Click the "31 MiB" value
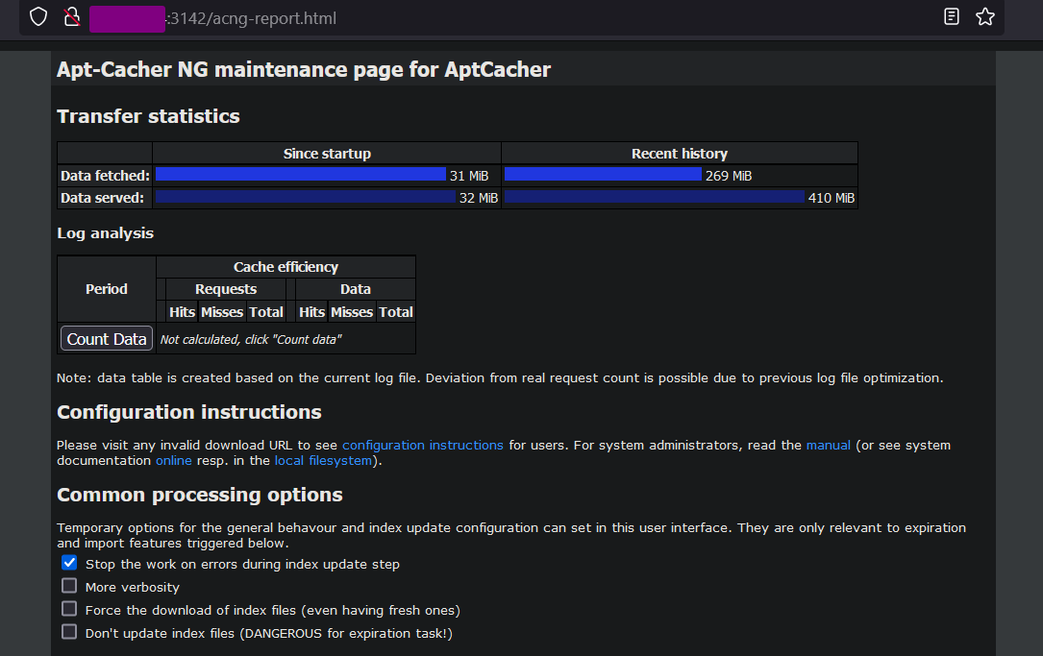This screenshot has width=1043, height=656. point(469,176)
